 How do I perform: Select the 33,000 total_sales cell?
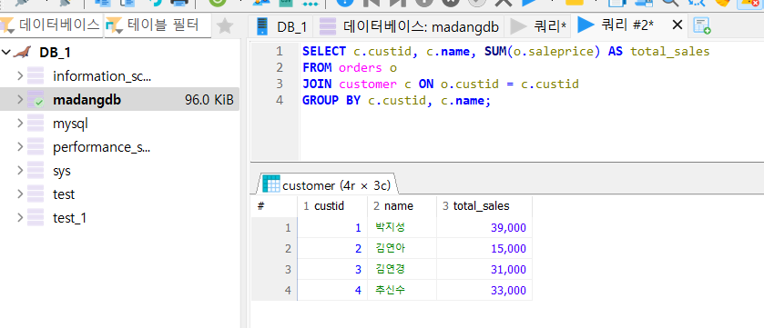[x=484, y=290]
